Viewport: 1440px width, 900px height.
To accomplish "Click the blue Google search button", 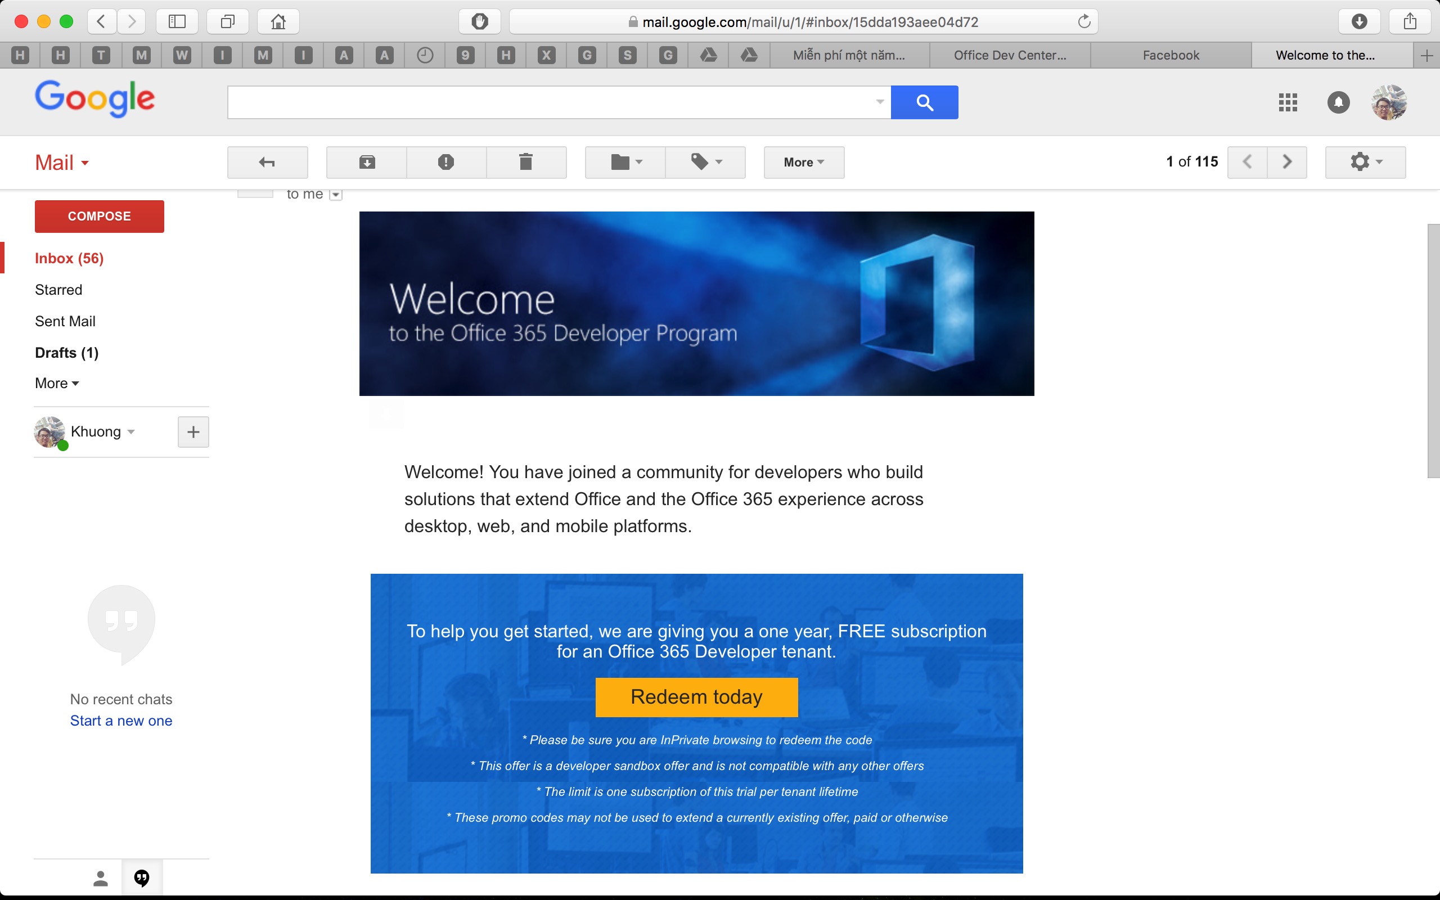I will (x=924, y=102).
